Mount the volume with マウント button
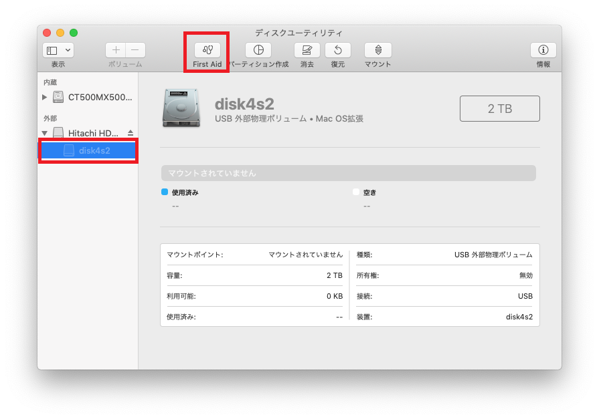 378,50
